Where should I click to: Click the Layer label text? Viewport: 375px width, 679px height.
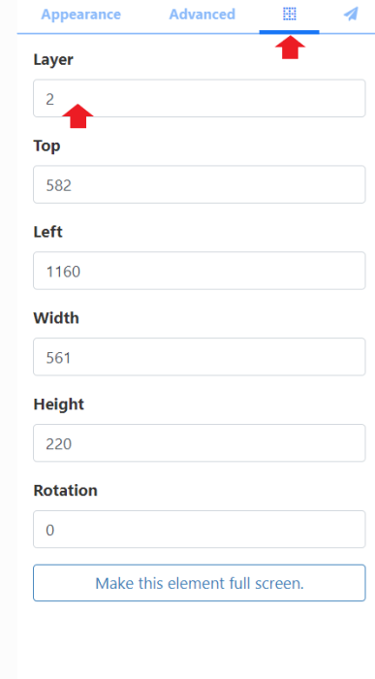[53, 60]
